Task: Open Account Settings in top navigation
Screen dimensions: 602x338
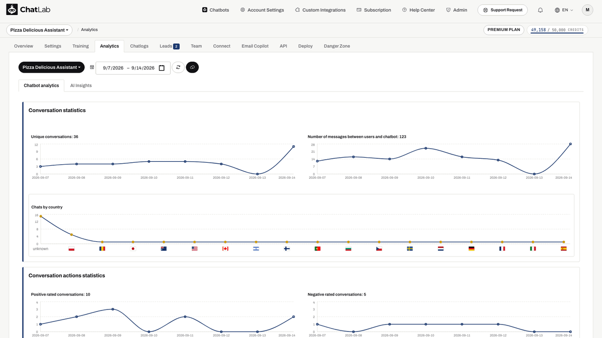Action: [x=262, y=10]
